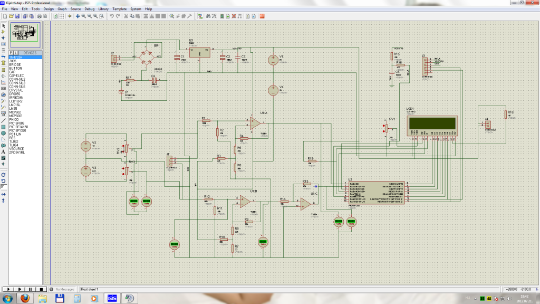Viewport: 540px width, 304px height.
Task: Pick the Voltage Probe tool
Action: tap(4, 101)
